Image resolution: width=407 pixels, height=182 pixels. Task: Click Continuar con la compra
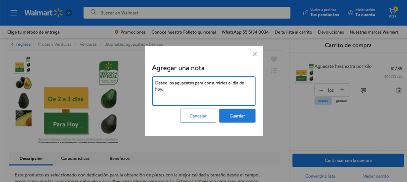[348, 161]
